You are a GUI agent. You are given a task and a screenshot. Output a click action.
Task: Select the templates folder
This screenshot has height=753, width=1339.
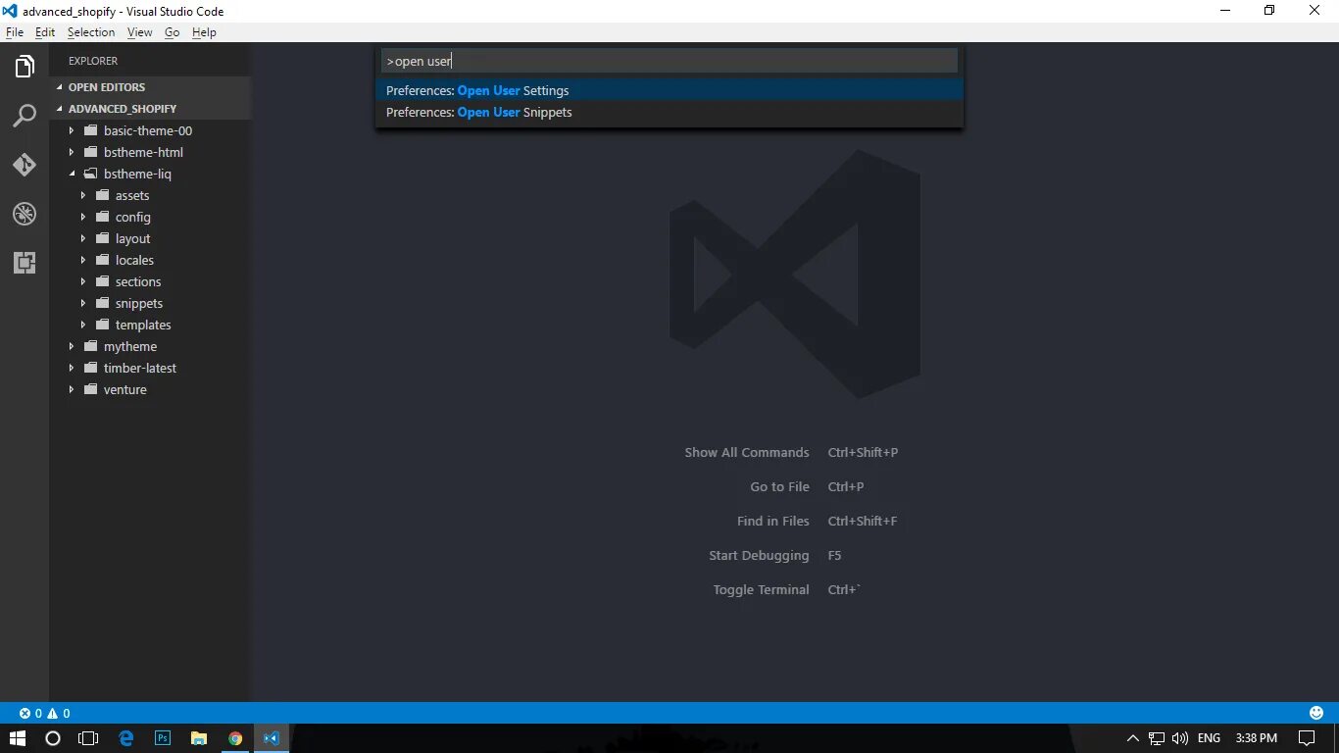click(143, 325)
